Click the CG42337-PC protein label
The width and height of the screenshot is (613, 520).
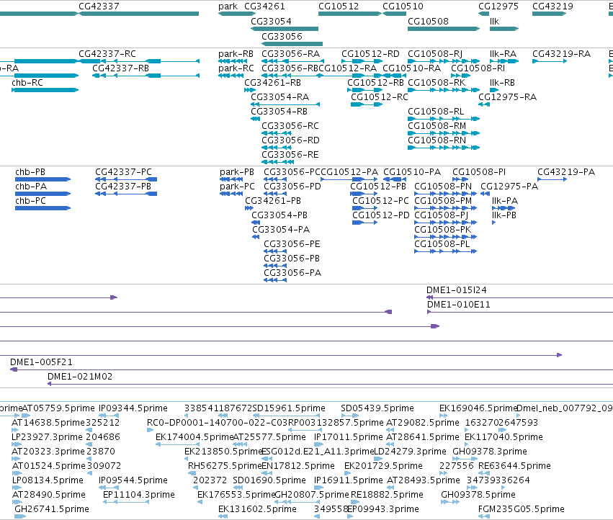point(124,172)
